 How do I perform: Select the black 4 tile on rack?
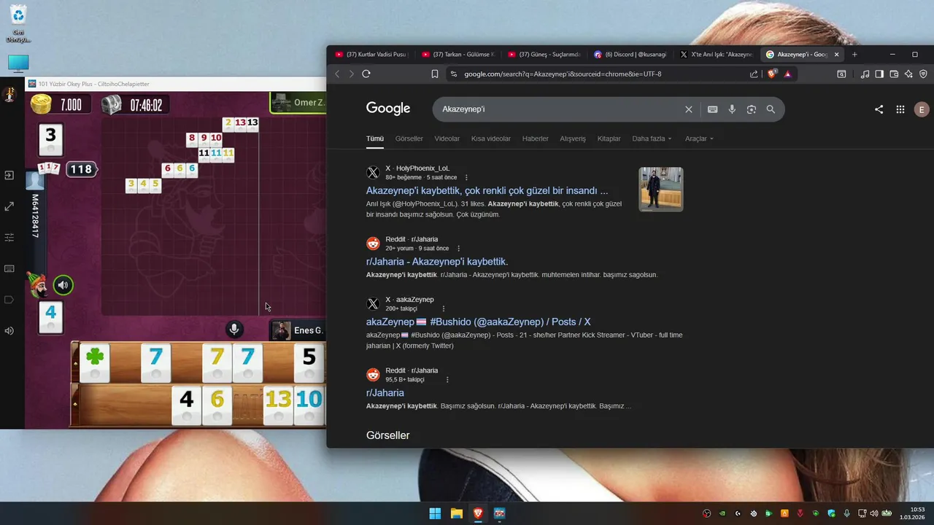click(x=186, y=405)
